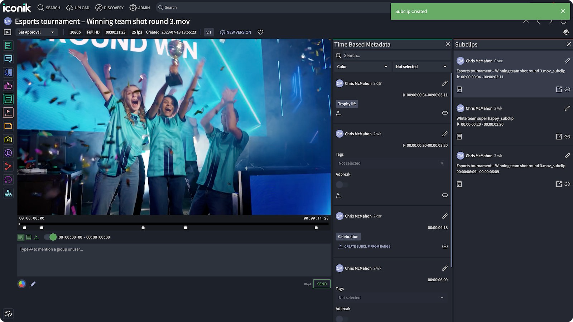Open the Admin menu

(140, 8)
